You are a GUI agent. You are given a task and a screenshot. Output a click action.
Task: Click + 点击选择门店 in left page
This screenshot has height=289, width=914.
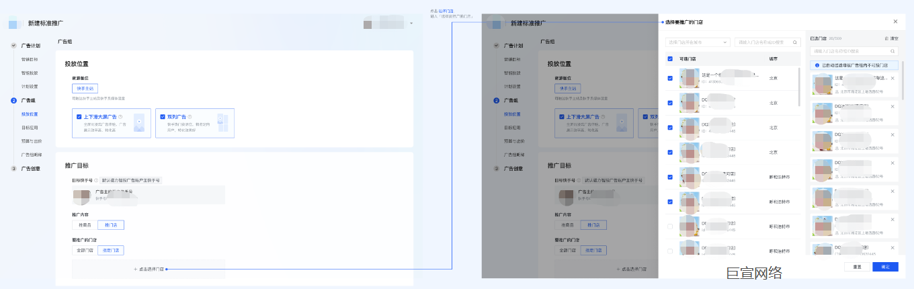click(x=149, y=269)
